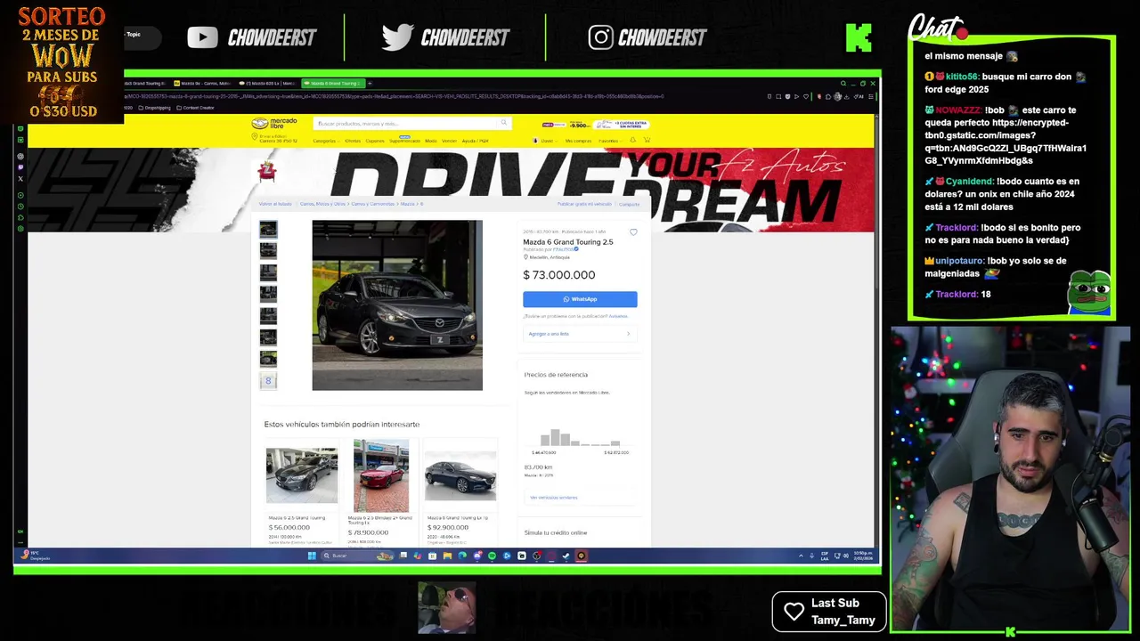Image resolution: width=1140 pixels, height=641 pixels.
Task: Click Ver vehículos similares link
Action: 553,498
